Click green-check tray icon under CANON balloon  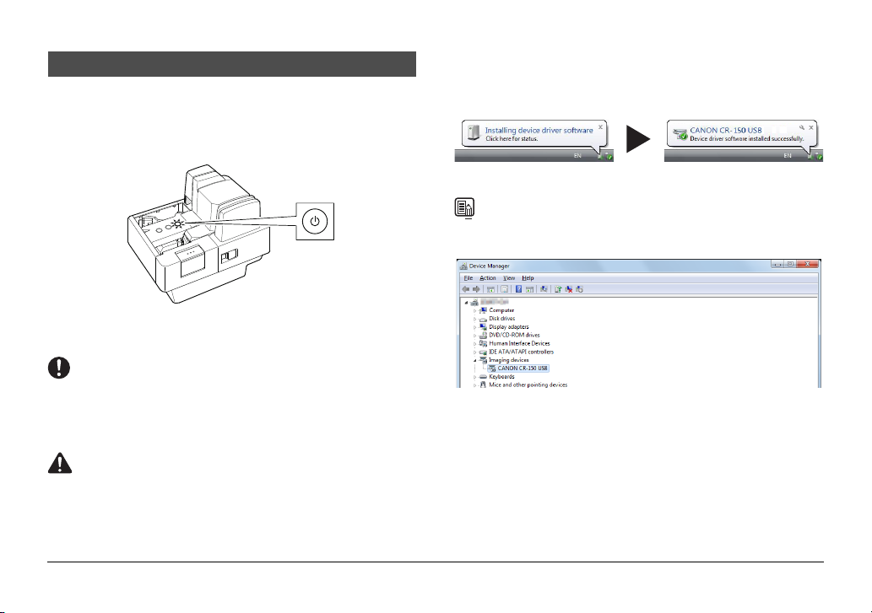(x=819, y=157)
